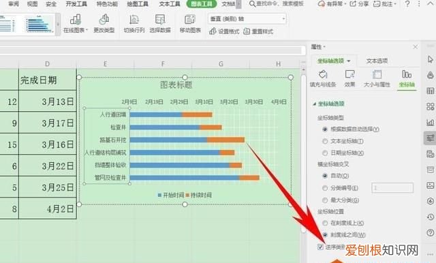
Task: Click the shapes icon in right sidebar
Action: coord(431,75)
